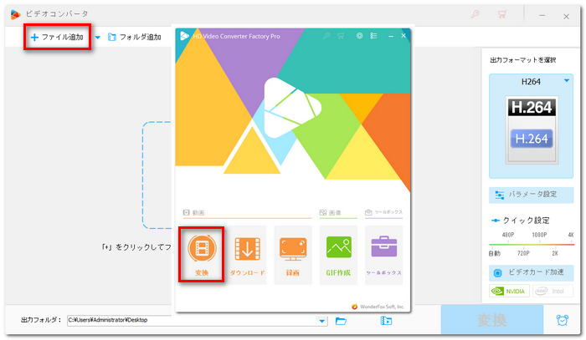
Task: Open the list menu icon in launcher title bar
Action: coord(373,36)
